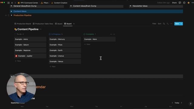Open the Example - Mercury card
Image resolution: width=194 pixels, height=109 pixels.
pos(65,39)
